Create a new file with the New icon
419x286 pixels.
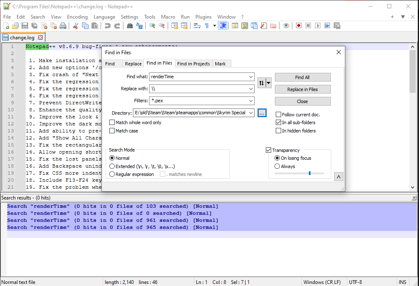tap(6, 26)
